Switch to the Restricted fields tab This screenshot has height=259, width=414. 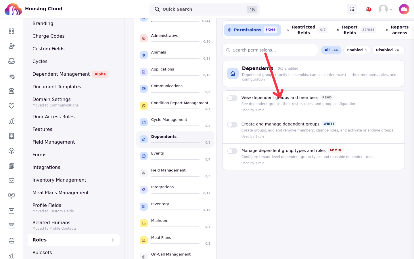point(306,30)
